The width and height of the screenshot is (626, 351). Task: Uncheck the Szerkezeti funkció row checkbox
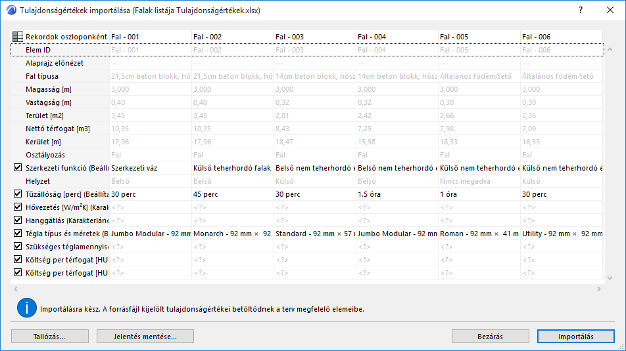18,167
